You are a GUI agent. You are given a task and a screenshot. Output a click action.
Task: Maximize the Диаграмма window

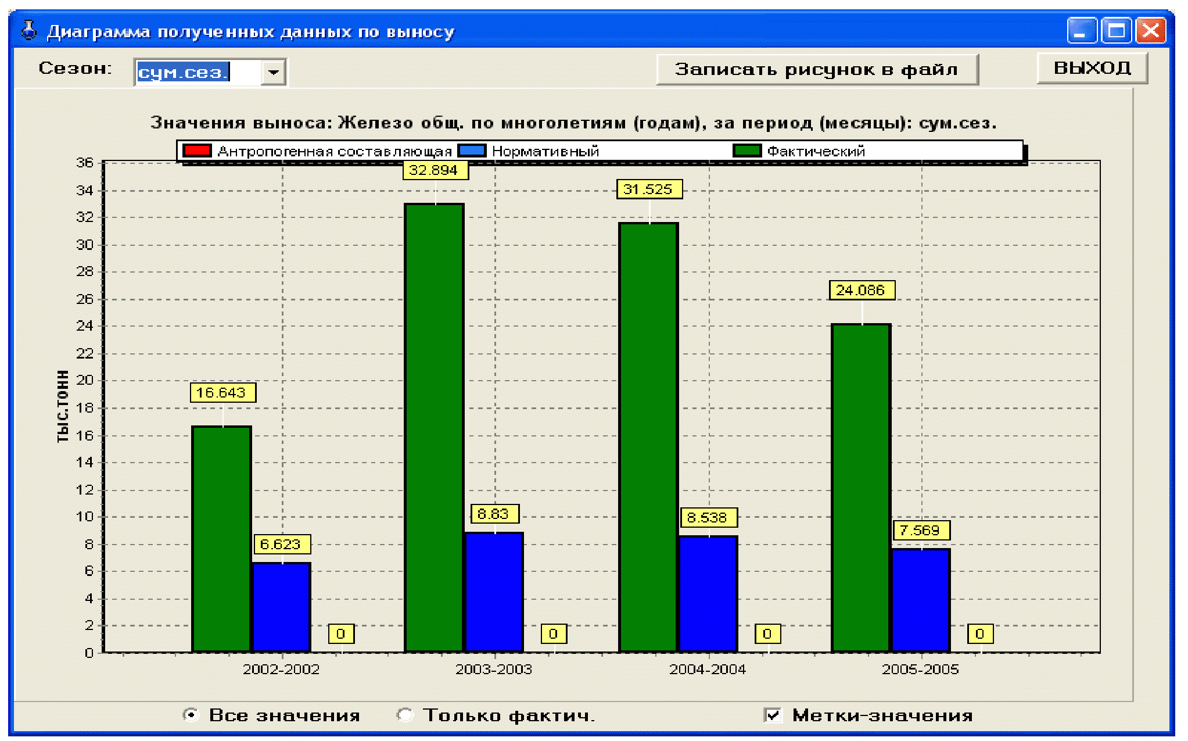(1117, 30)
